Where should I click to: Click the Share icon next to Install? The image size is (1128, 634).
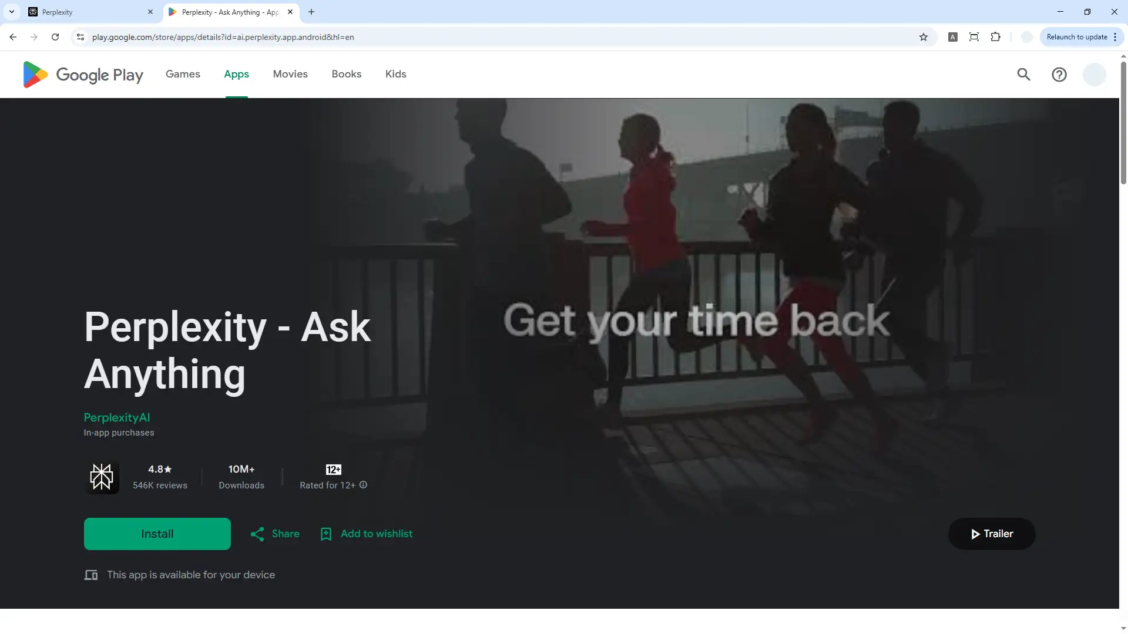[258, 534]
